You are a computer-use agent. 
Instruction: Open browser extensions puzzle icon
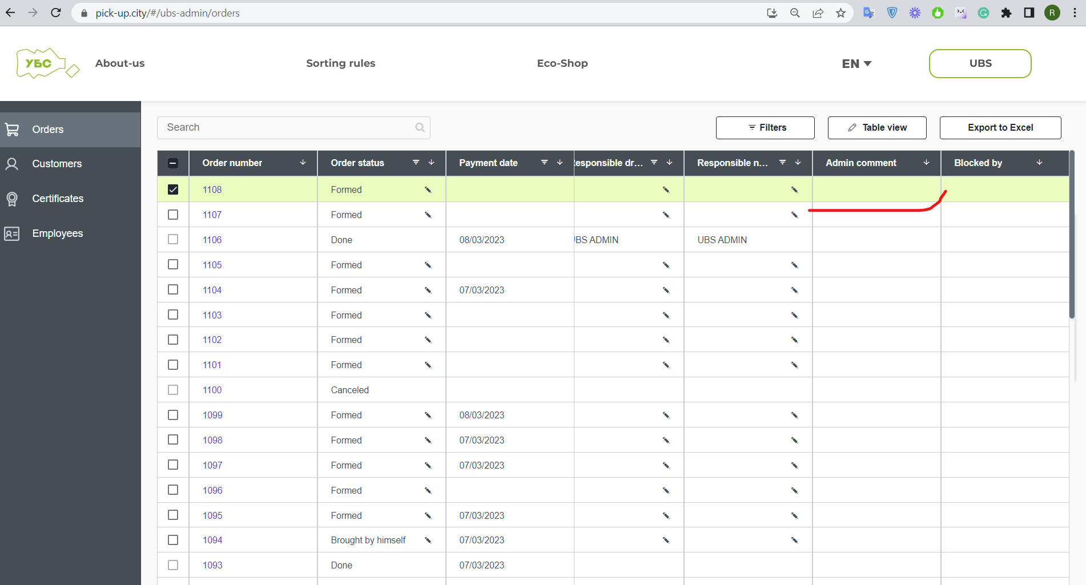click(1006, 13)
